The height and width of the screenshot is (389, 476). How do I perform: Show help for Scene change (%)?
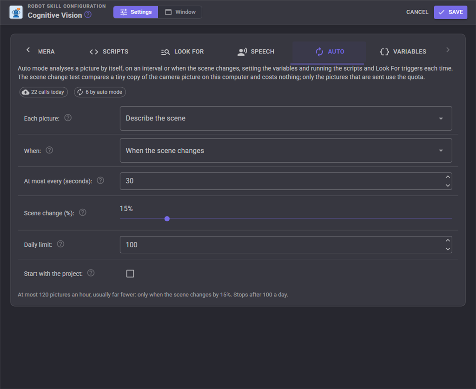click(x=83, y=212)
